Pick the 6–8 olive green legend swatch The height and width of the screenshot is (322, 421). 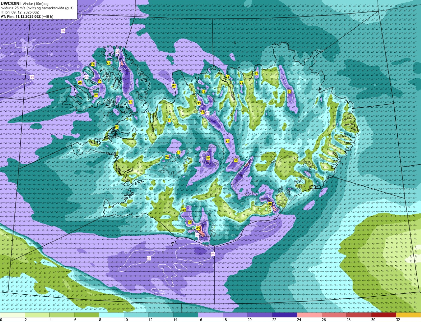point(87,315)
